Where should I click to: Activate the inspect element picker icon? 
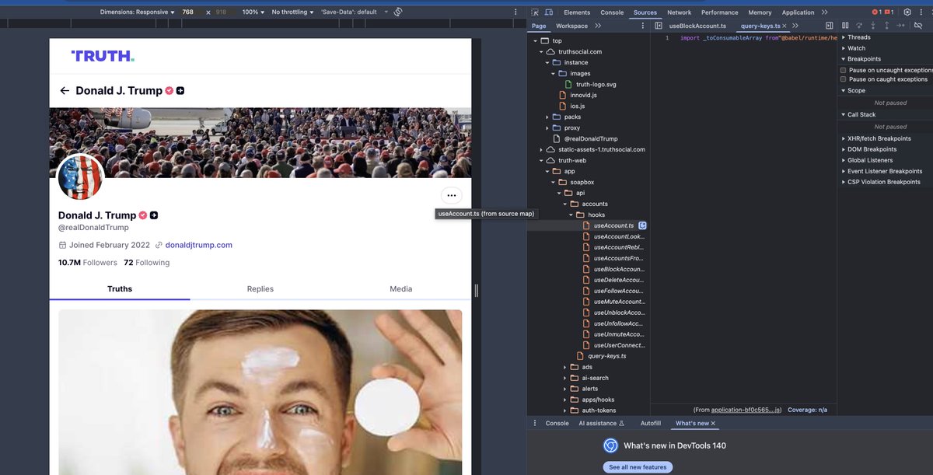(536, 12)
